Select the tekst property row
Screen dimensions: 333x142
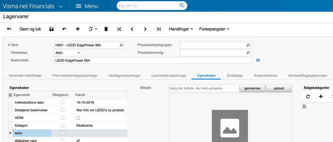coord(68,133)
